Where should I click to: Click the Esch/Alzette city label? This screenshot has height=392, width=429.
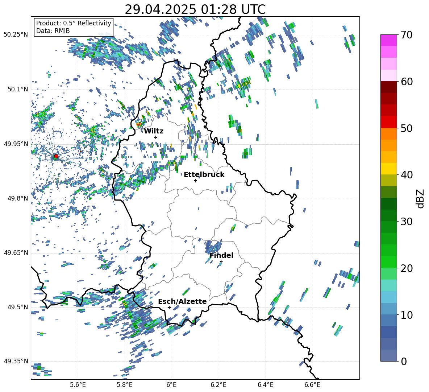click(x=182, y=301)
